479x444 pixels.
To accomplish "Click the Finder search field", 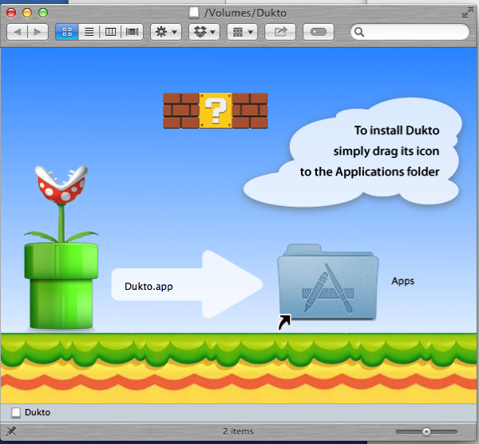I will pyautogui.click(x=410, y=32).
